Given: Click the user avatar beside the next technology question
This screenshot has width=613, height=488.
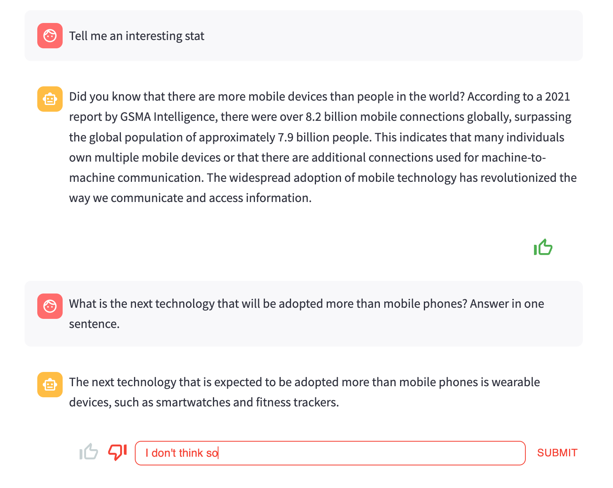Looking at the screenshot, I should coord(50,306).
